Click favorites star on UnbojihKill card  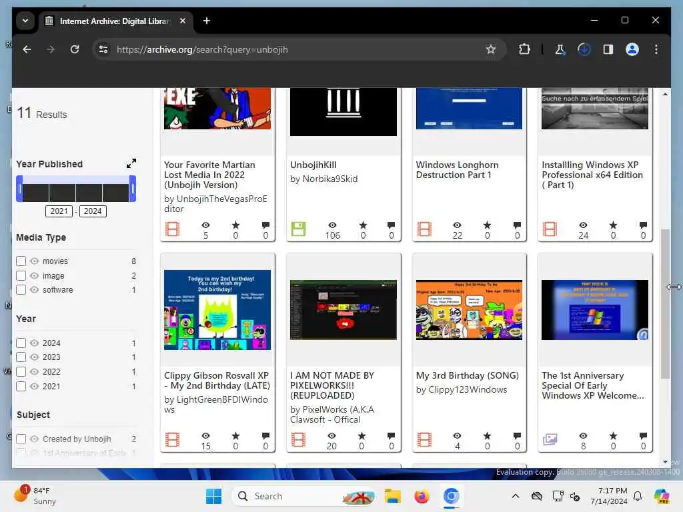[363, 225]
